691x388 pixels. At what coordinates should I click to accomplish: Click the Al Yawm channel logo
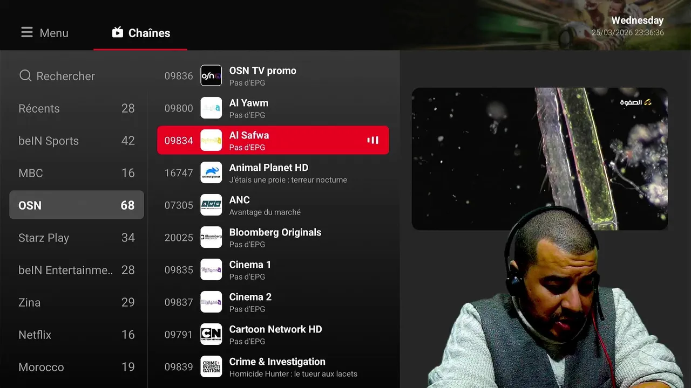[211, 108]
